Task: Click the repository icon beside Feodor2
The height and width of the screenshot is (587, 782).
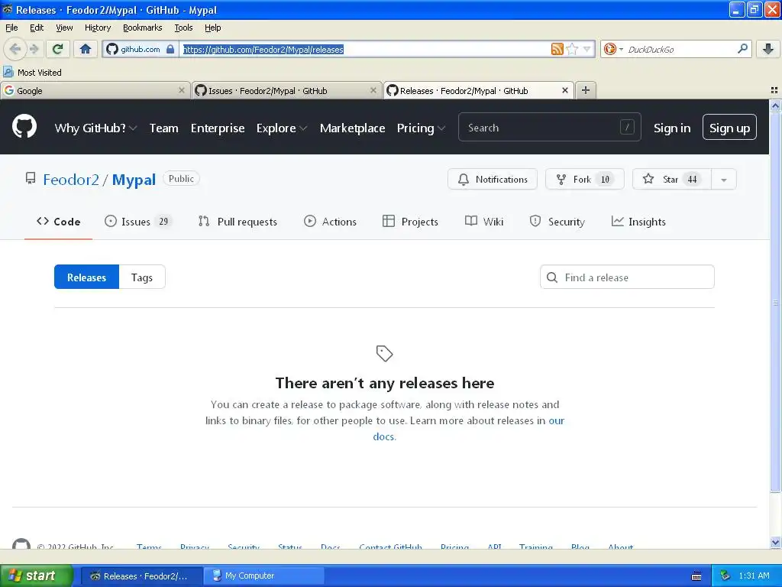Action: pos(31,179)
